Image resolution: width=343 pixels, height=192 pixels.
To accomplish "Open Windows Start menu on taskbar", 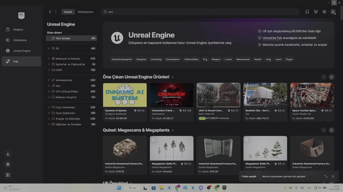I will pyautogui.click(x=119, y=188).
